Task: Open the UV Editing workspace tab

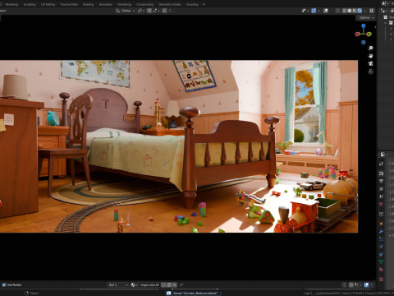Action: [x=48, y=4]
